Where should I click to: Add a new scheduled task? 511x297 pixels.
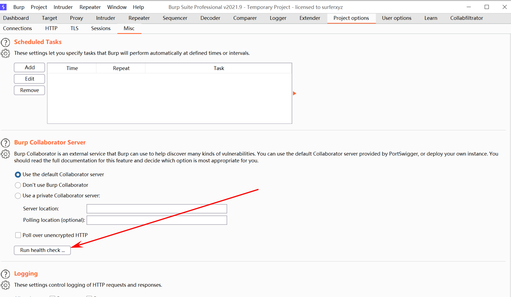click(29, 67)
